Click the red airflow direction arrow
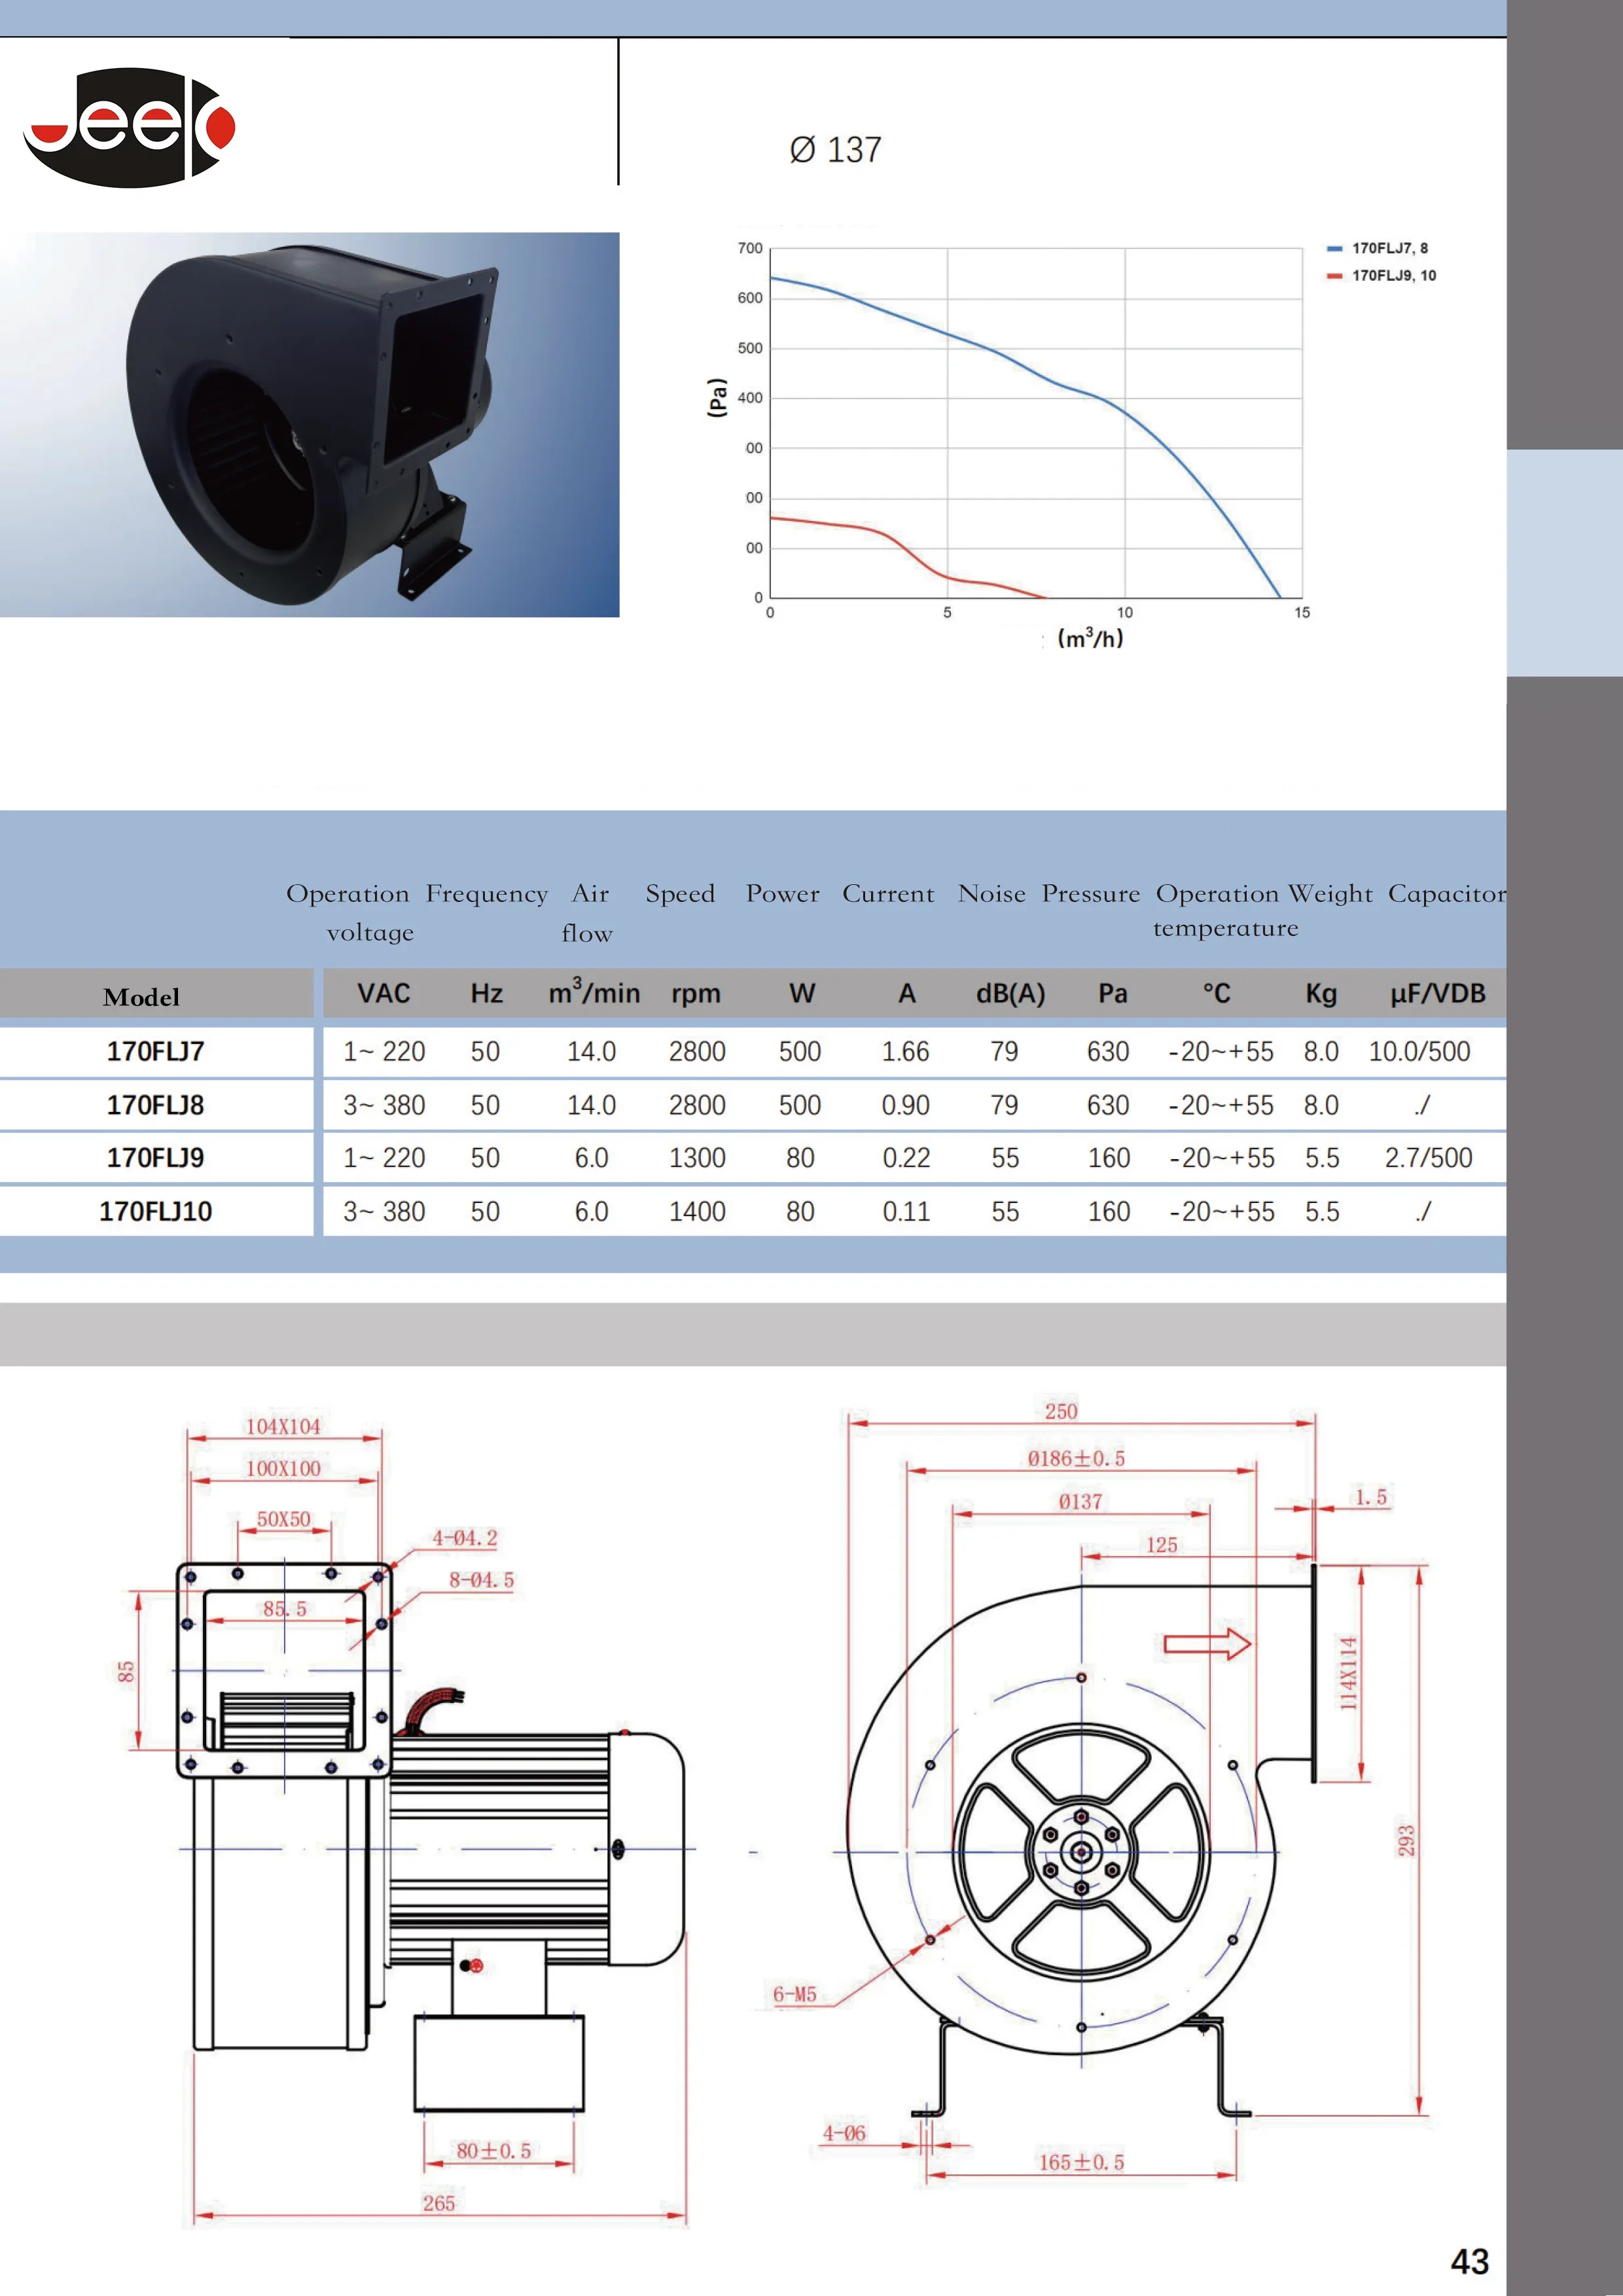The image size is (1623, 2296). tap(1207, 1644)
